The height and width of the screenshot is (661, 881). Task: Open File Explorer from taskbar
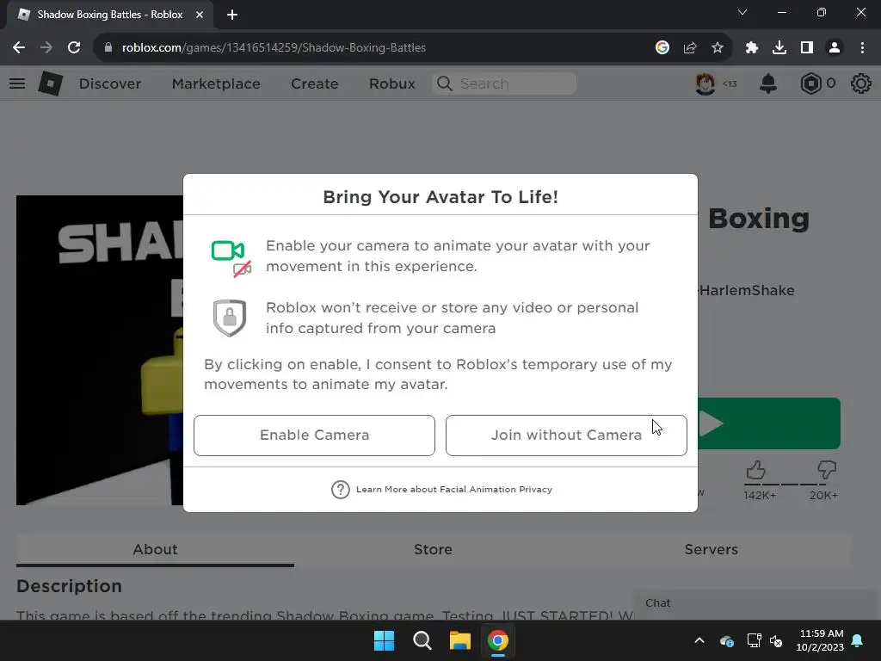tap(459, 640)
